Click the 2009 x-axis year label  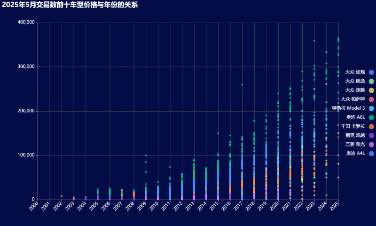click(142, 206)
